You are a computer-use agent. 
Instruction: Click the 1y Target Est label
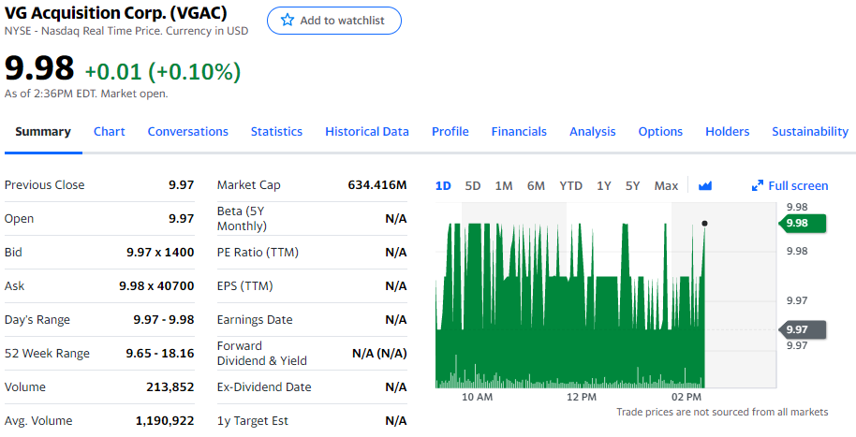click(252, 421)
